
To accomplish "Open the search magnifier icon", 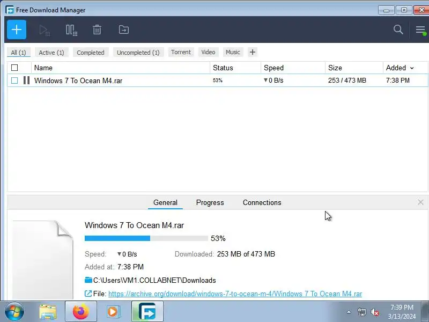I will [398, 30].
